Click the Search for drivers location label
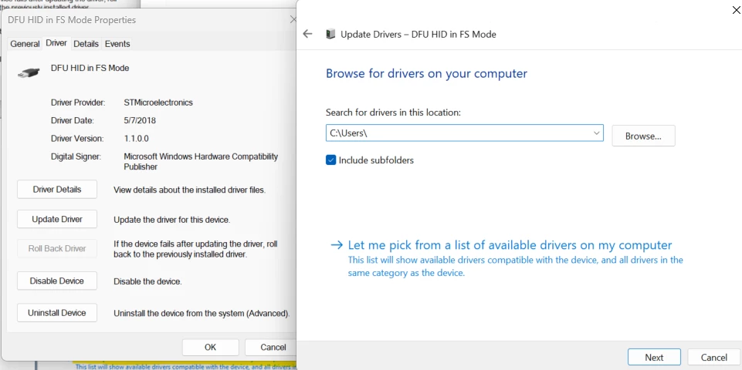742x370 pixels. pyautogui.click(x=393, y=113)
